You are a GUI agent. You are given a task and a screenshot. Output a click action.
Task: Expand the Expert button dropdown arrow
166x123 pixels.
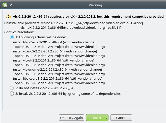107,118
